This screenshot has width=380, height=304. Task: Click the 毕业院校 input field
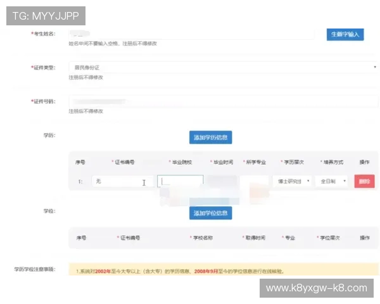tap(180, 181)
